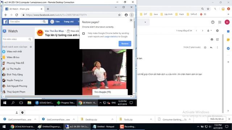Open the Vân Thơ Âm Nhạc page link
The height and width of the screenshot is (130, 232).
54,31
